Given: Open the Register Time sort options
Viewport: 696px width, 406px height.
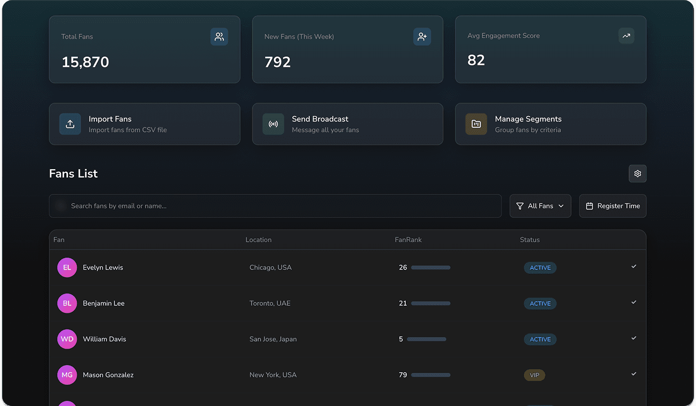Looking at the screenshot, I should pos(613,206).
